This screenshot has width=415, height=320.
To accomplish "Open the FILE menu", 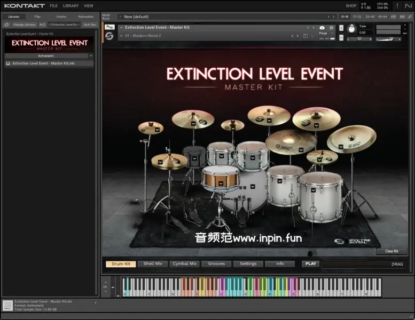I will tap(54, 6).
